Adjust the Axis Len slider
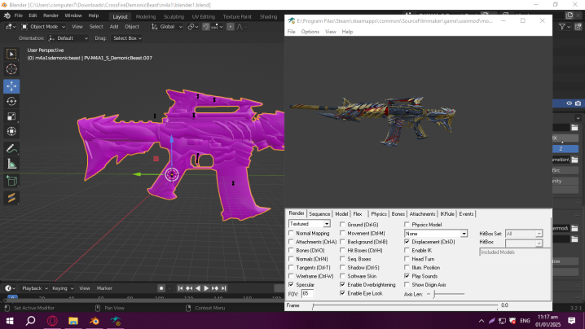This screenshot has height=329, width=585. click(436, 293)
